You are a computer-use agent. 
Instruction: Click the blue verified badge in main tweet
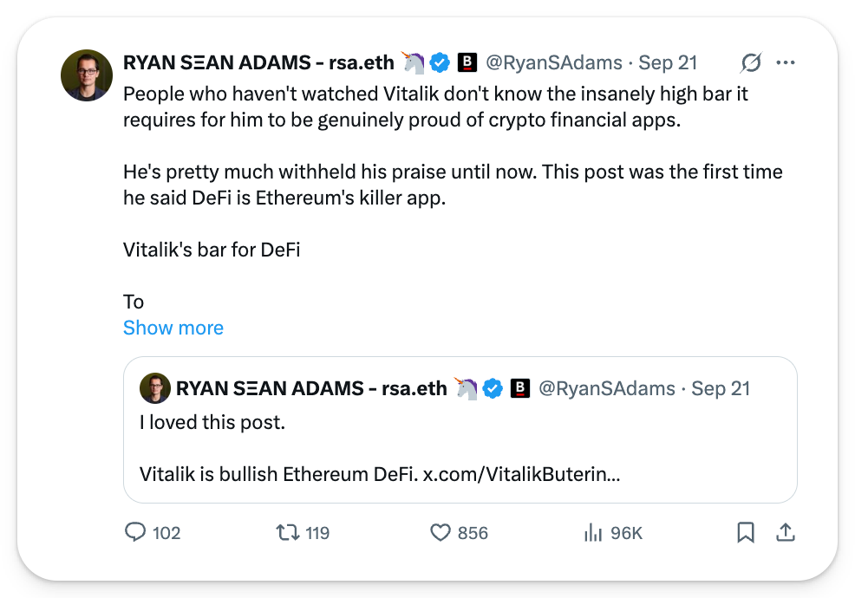pos(440,62)
